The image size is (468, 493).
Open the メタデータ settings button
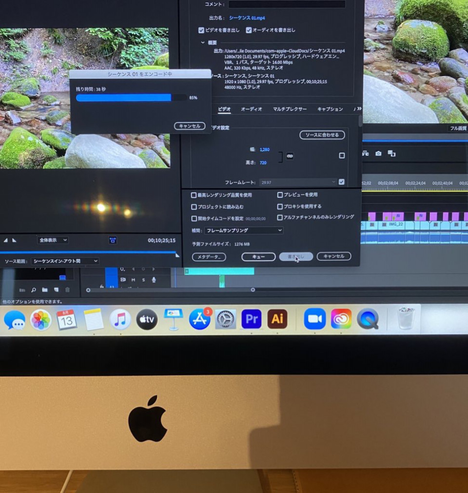point(209,257)
